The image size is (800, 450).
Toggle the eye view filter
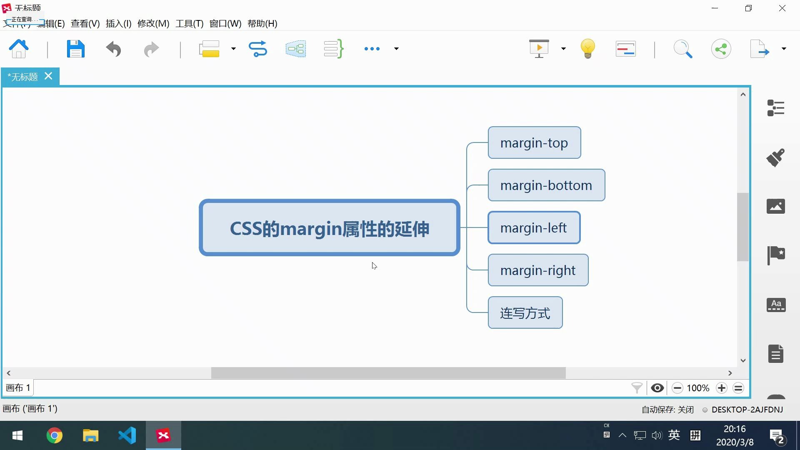click(657, 388)
